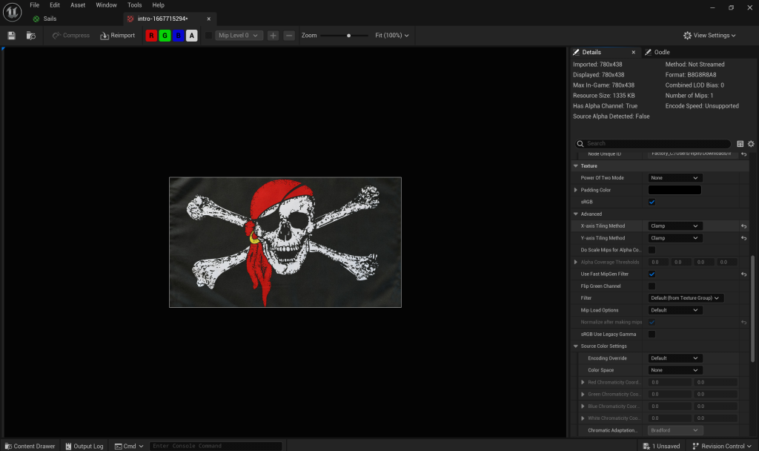Reset Use Fast MipGen Filter to default

[744, 274]
